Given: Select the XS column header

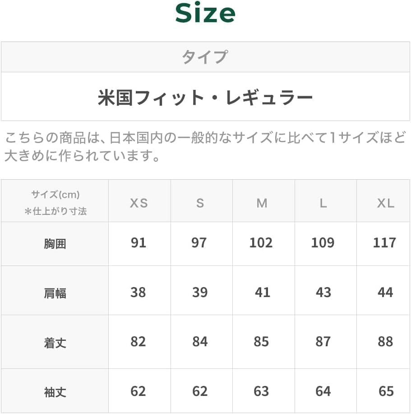Looking at the screenshot, I should click(x=139, y=203).
